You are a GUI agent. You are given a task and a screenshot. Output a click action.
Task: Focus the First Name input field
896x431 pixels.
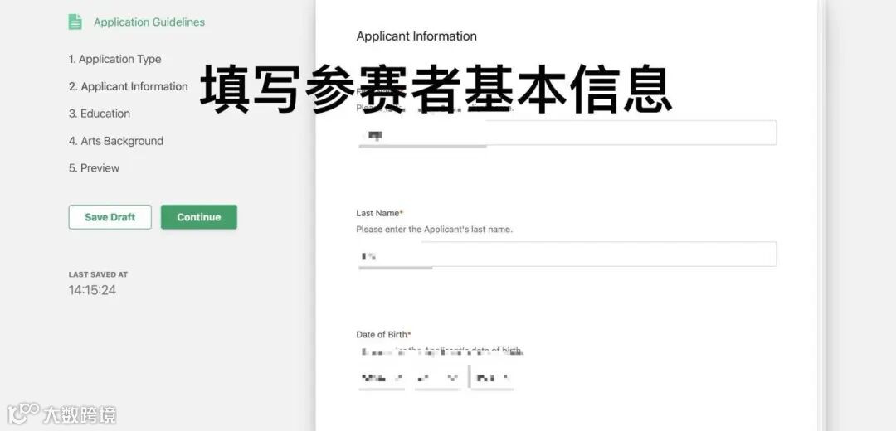tap(567, 133)
